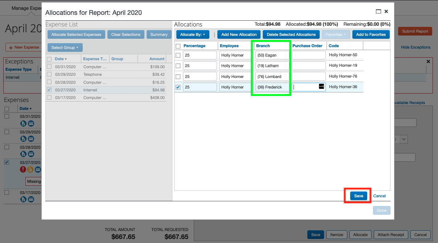Click Allocate Selected Expenses button

pyautogui.click(x=76, y=34)
